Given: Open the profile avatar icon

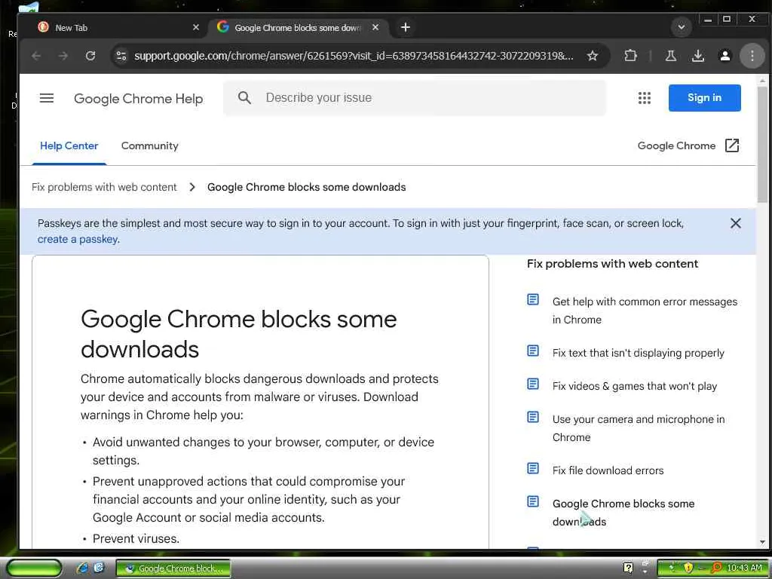Looking at the screenshot, I should [725, 56].
